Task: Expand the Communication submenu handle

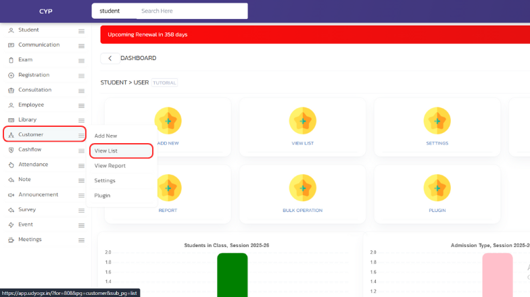Action: point(81,46)
